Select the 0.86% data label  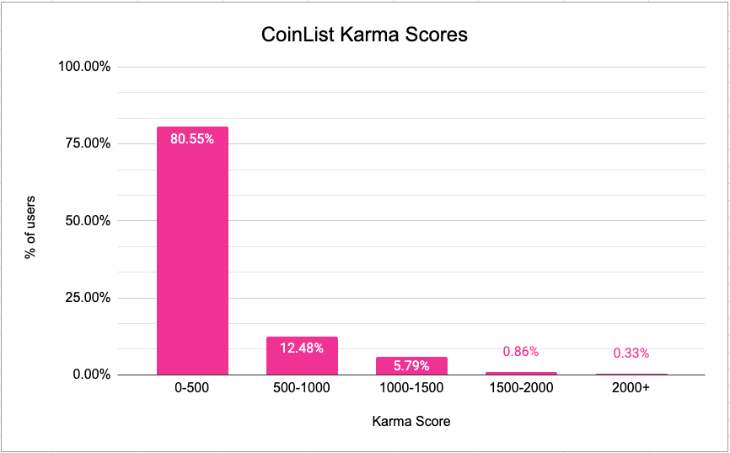(520, 351)
